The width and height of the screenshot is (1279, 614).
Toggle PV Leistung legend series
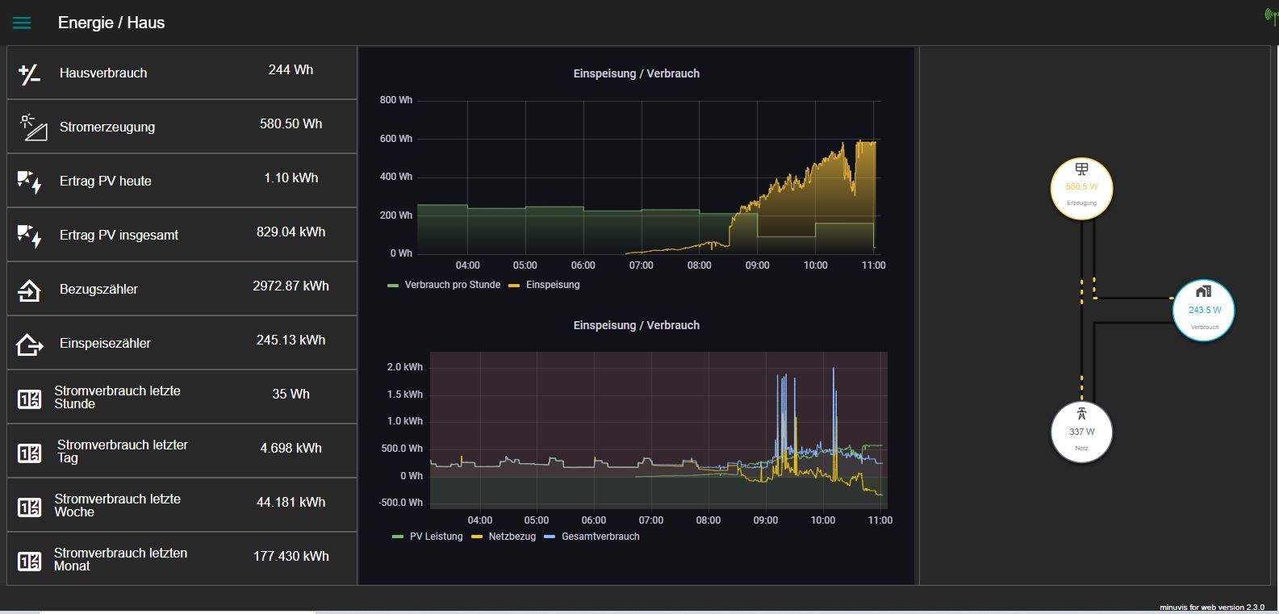click(x=436, y=537)
